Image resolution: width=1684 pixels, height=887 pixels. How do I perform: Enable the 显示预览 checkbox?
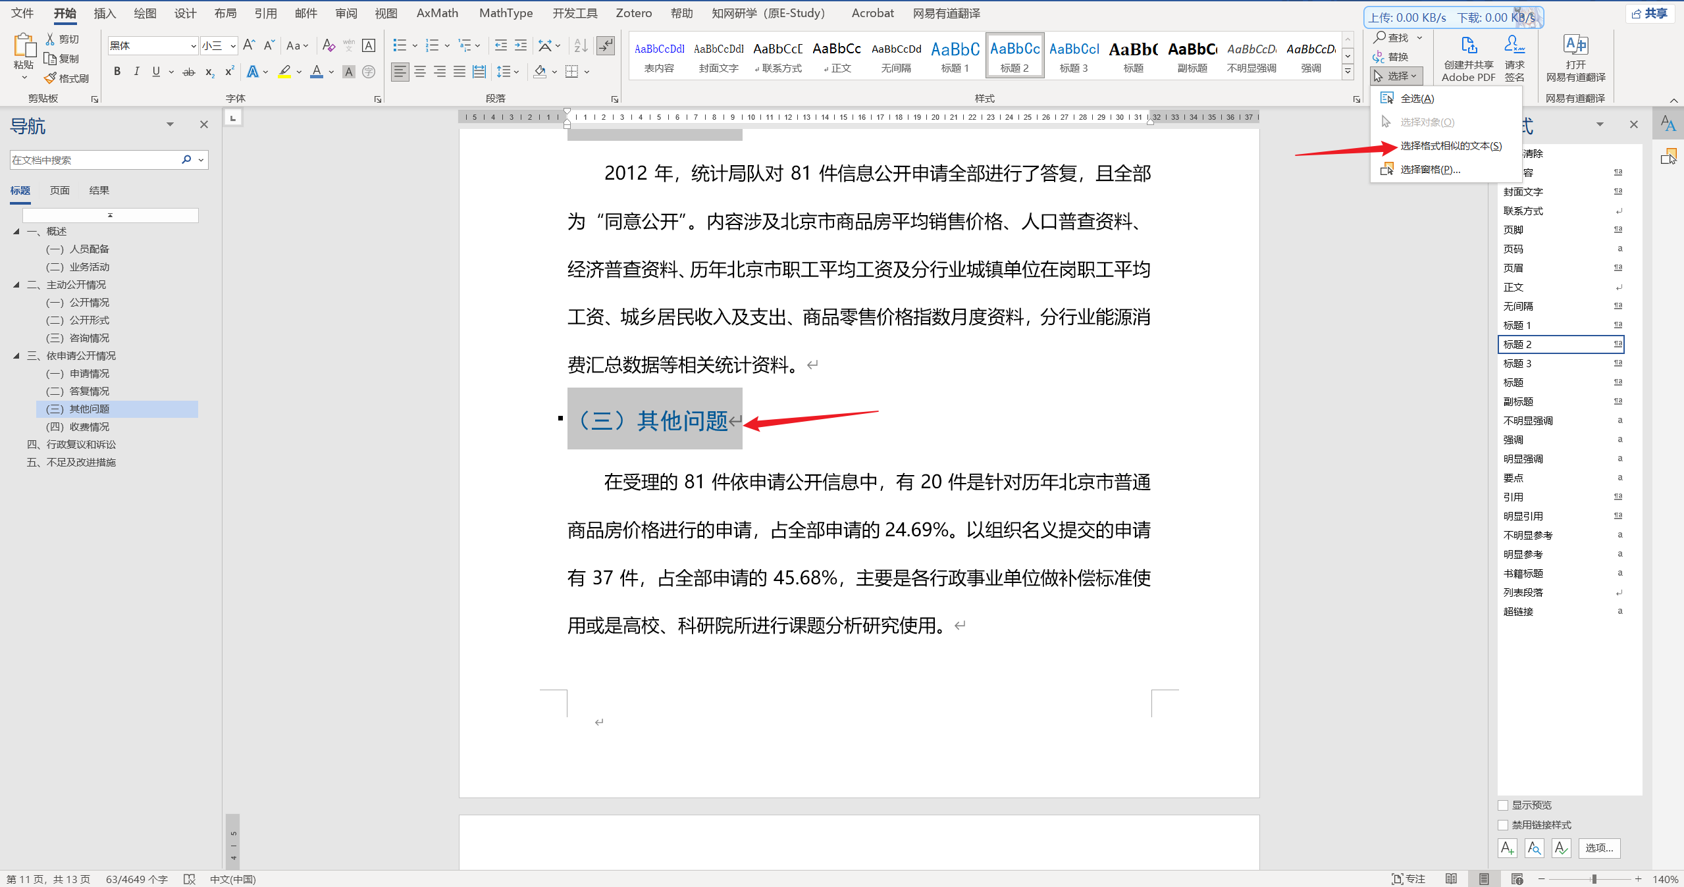(x=1503, y=805)
